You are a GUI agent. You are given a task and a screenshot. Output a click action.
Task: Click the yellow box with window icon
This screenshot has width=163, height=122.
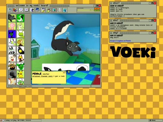pos(43,10)
